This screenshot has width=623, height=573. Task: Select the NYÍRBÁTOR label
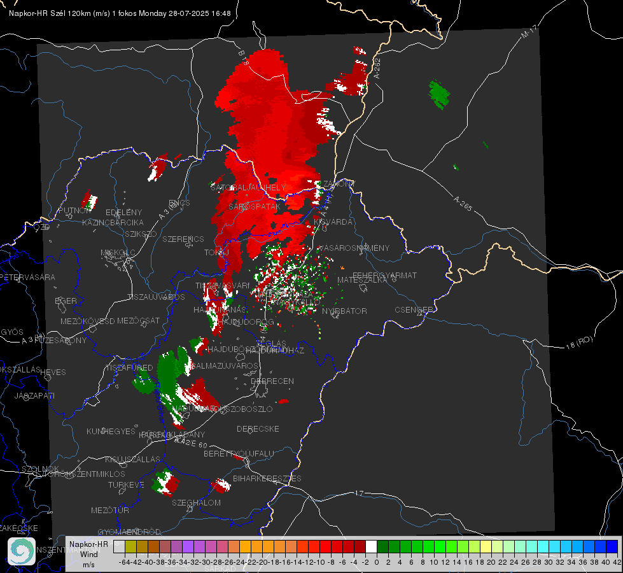[x=344, y=311]
